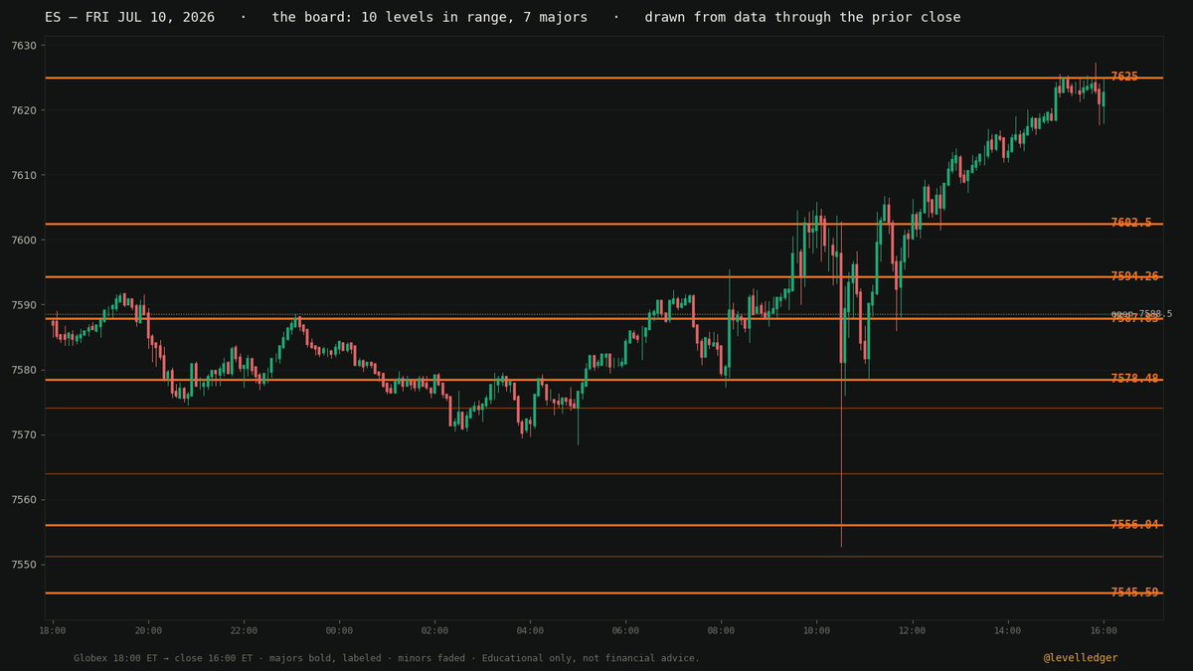
Task: Click the 00:00 time axis label
Action: point(339,630)
